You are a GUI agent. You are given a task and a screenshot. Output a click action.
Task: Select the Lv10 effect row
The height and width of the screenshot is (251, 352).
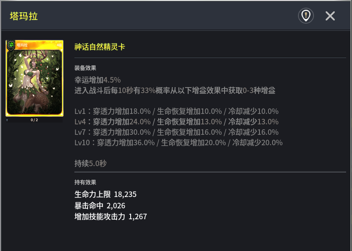pos(178,143)
